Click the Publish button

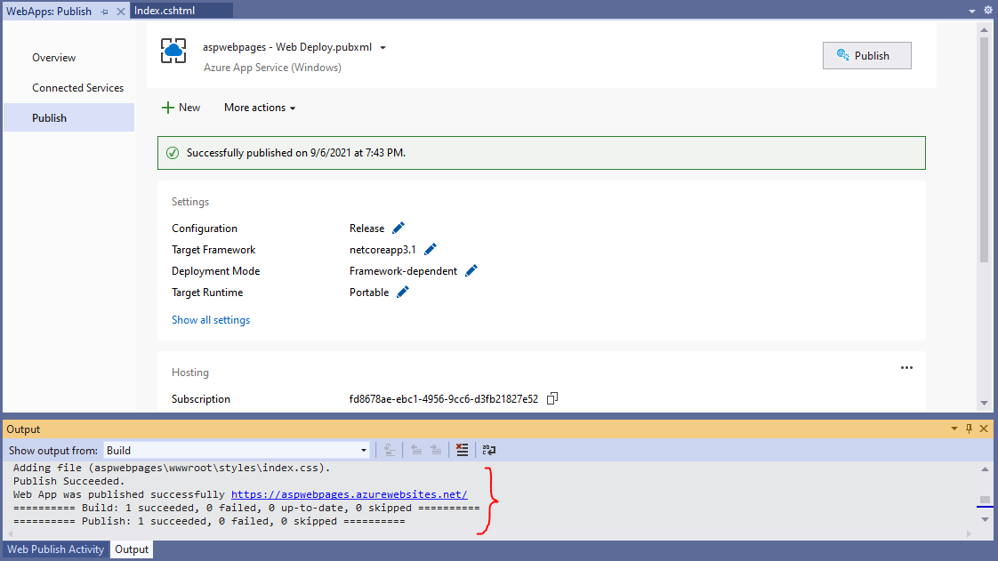(866, 55)
